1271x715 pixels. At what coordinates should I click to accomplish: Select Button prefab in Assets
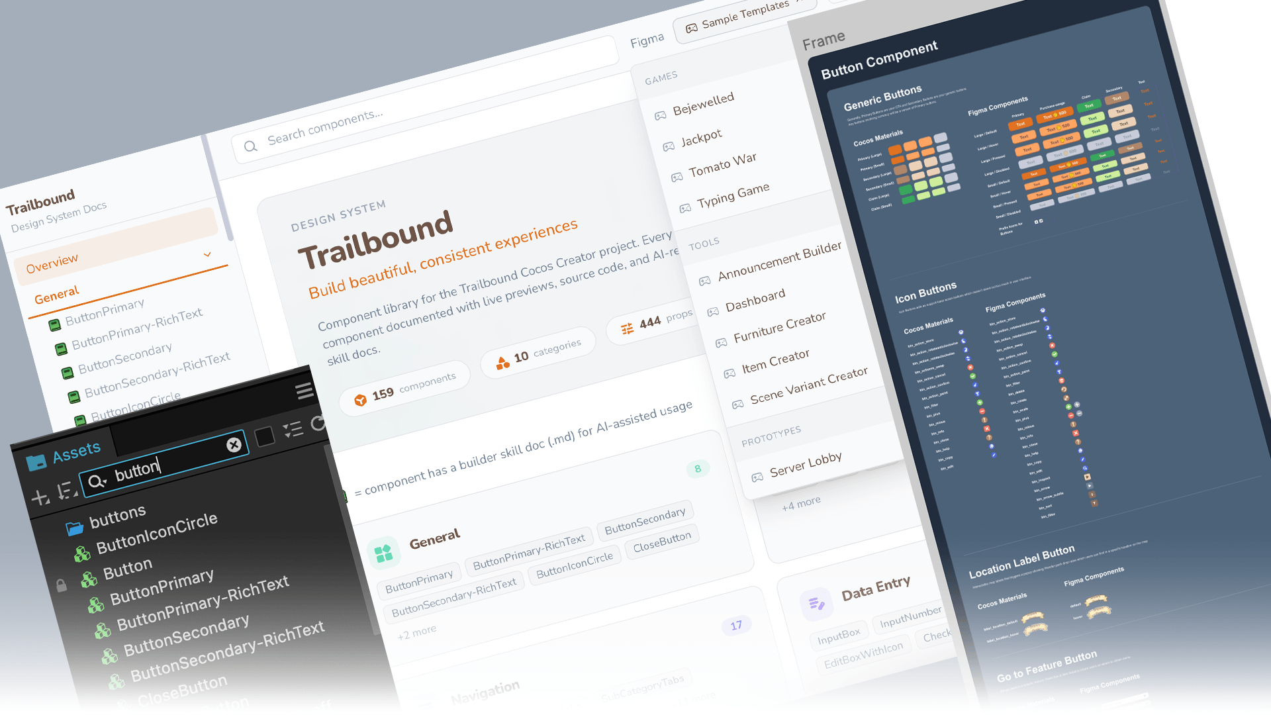pyautogui.click(x=128, y=568)
